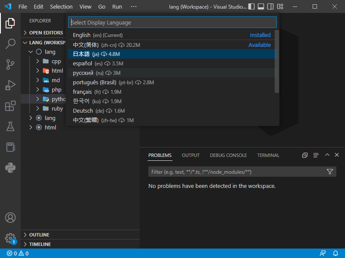Open the Python view in activity bar

10,168
